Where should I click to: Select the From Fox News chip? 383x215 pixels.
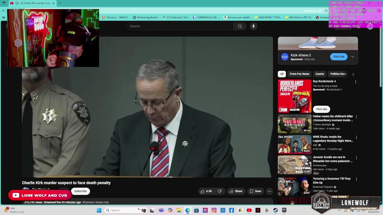click(x=299, y=74)
